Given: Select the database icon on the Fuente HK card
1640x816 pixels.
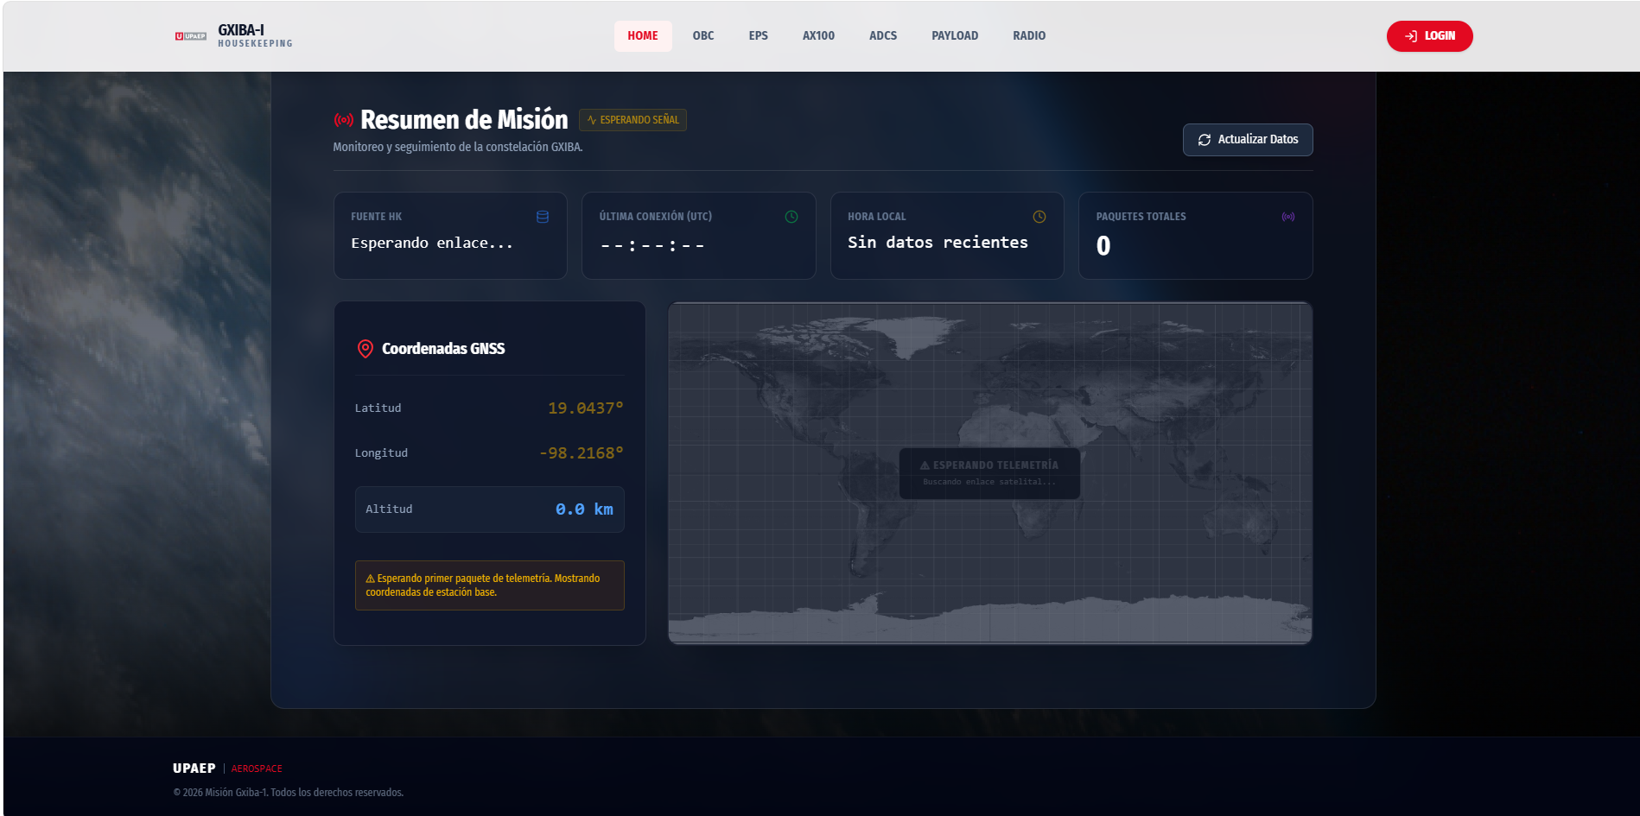Looking at the screenshot, I should pyautogui.click(x=543, y=218).
